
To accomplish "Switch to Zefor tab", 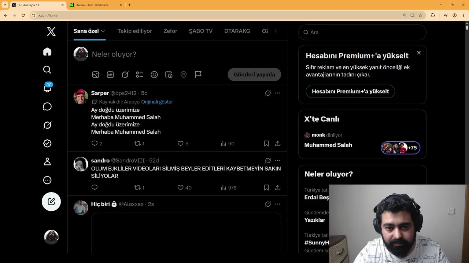I will pyautogui.click(x=170, y=31).
